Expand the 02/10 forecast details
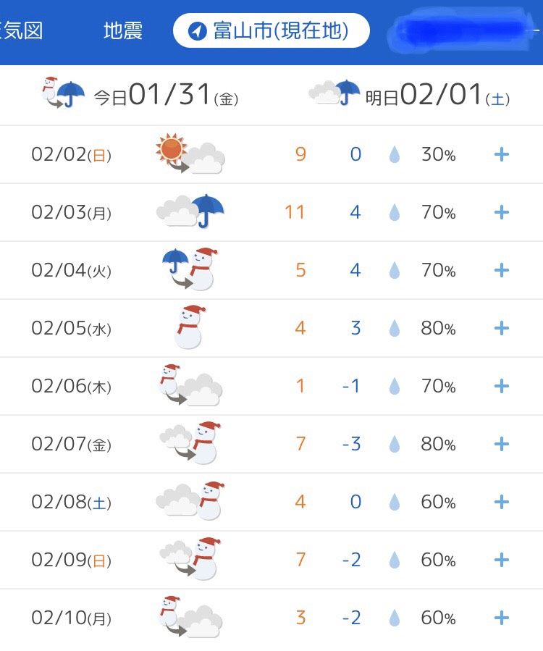 [502, 618]
